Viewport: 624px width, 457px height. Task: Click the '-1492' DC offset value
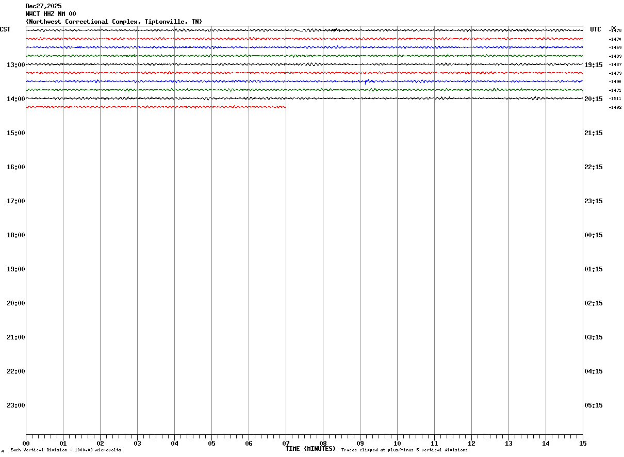coord(615,107)
